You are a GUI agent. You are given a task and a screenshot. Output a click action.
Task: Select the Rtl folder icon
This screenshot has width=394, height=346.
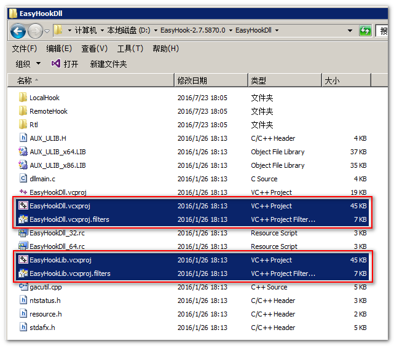[23, 124]
